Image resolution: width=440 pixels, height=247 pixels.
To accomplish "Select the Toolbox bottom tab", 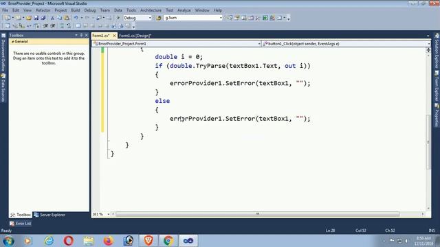I will pos(21,215).
